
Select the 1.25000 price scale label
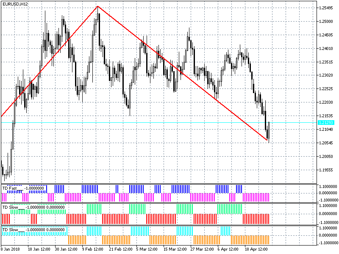326,22
